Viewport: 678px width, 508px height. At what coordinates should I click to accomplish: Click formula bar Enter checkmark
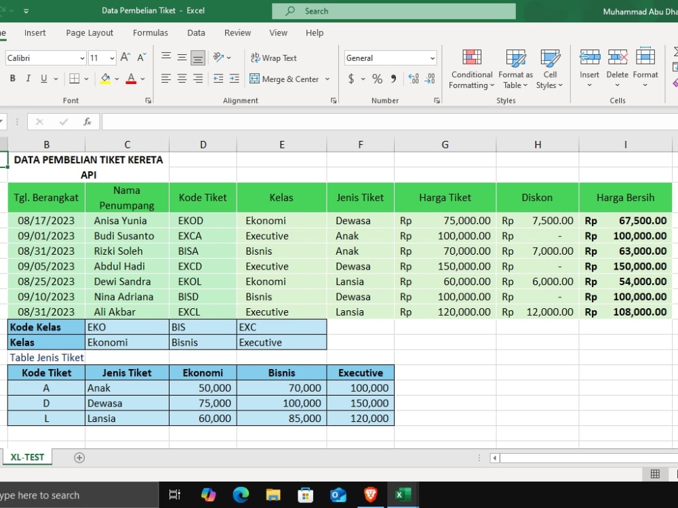64,122
